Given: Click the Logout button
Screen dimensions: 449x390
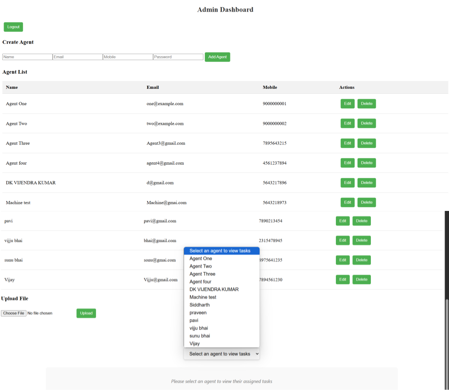Looking at the screenshot, I should tap(13, 27).
